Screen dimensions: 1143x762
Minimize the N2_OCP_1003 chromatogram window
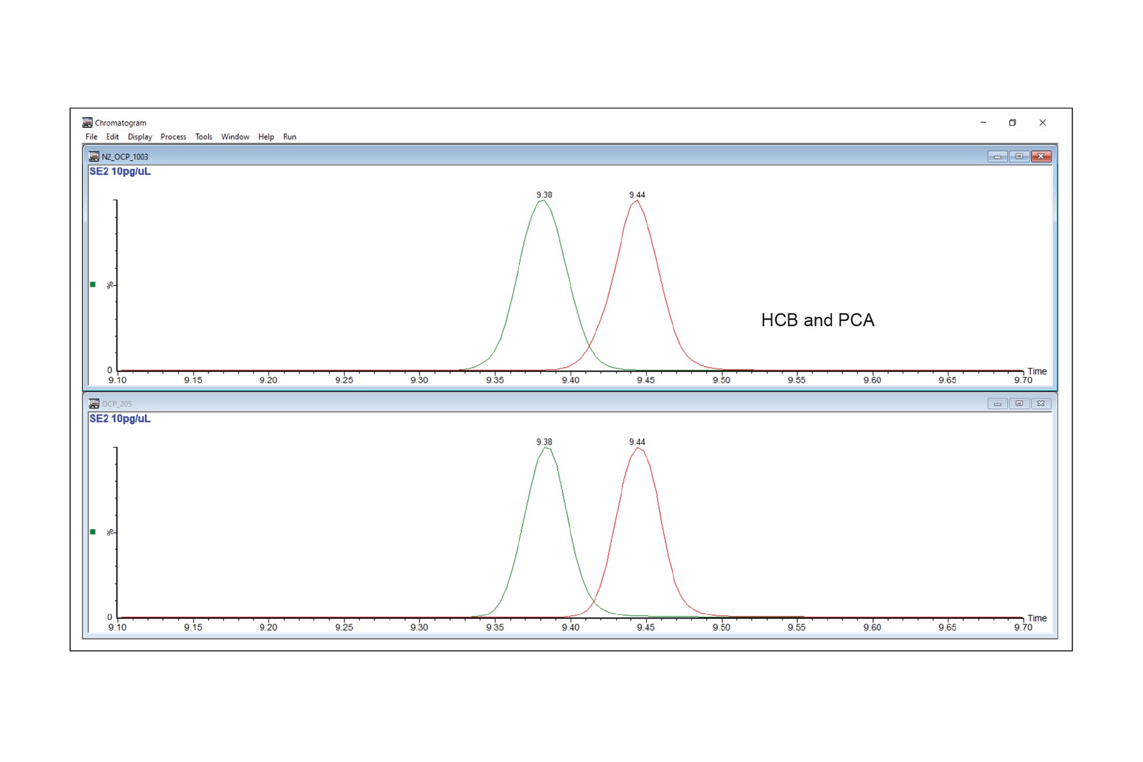point(997,155)
